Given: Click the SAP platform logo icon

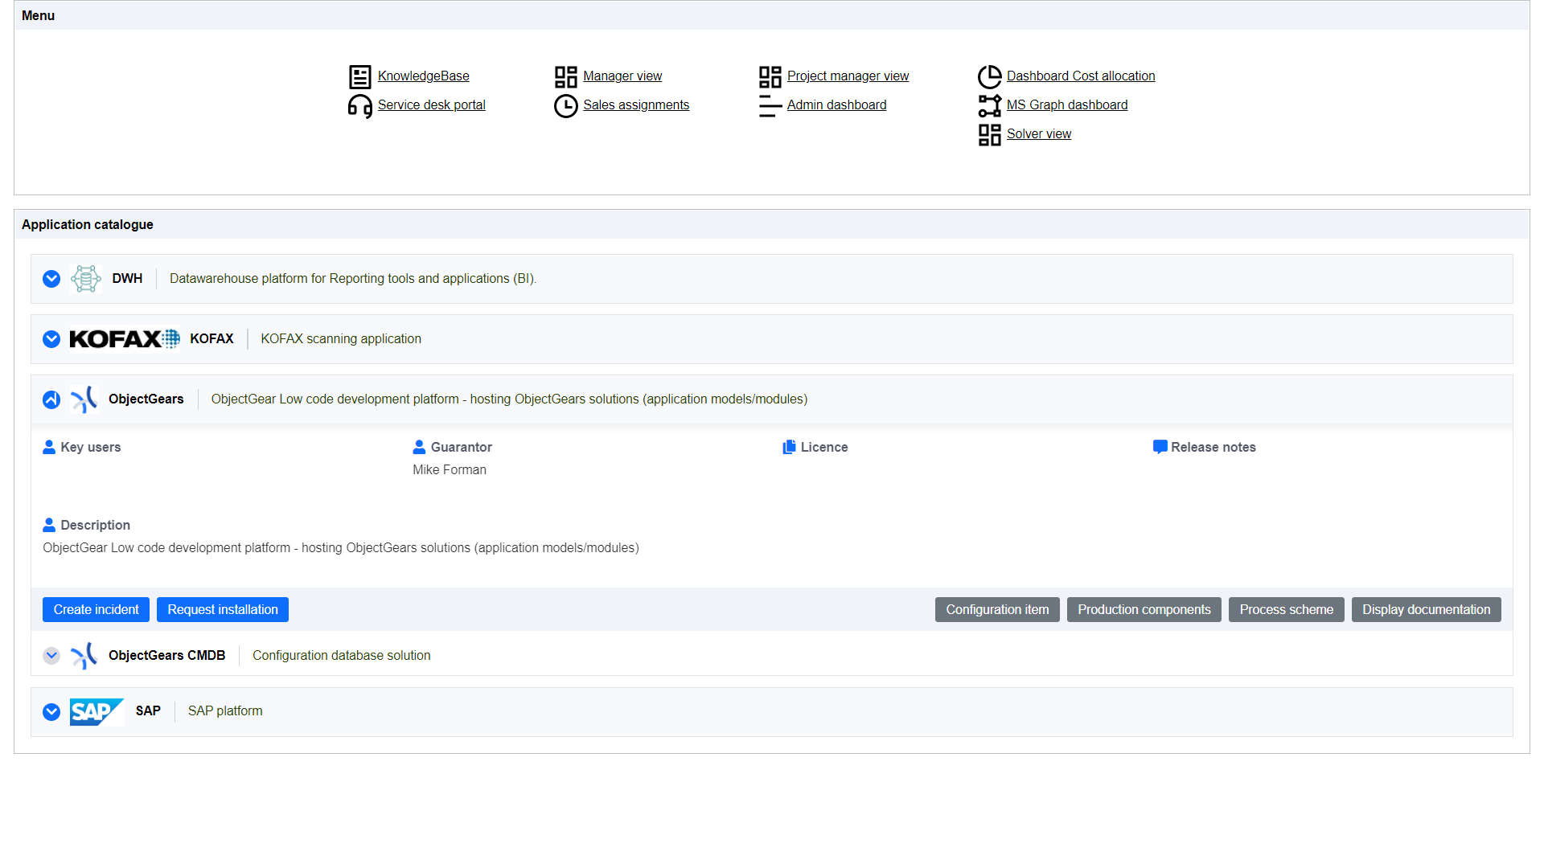Looking at the screenshot, I should pyautogui.click(x=96, y=711).
